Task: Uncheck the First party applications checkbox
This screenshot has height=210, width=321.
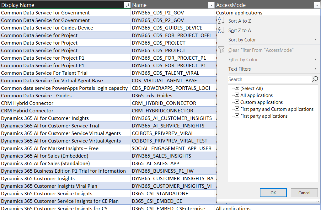Action: pos(237,116)
